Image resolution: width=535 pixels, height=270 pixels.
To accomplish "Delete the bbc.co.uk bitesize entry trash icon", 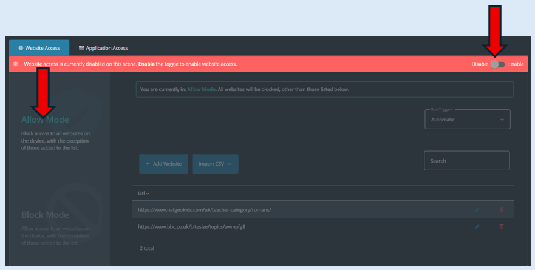I will 502,227.
